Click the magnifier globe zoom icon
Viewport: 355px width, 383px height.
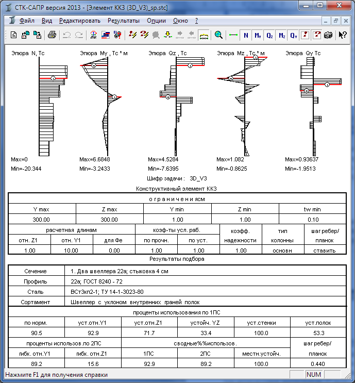218,35
